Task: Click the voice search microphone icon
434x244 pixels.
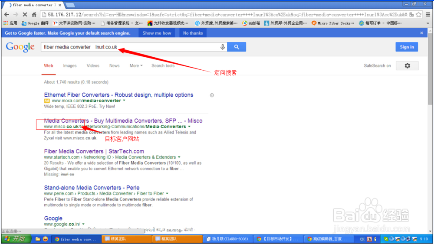Action: click(223, 47)
